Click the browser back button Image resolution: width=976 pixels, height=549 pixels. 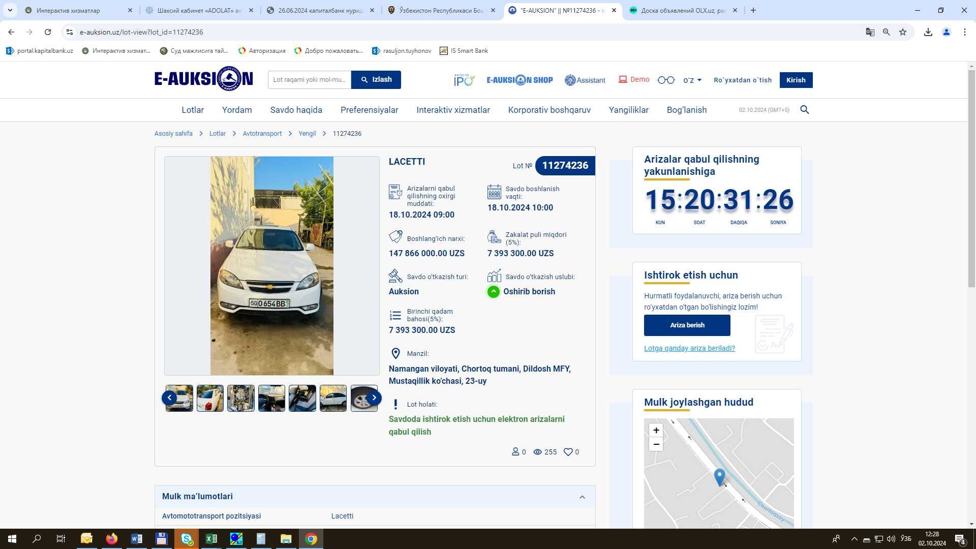(x=11, y=32)
